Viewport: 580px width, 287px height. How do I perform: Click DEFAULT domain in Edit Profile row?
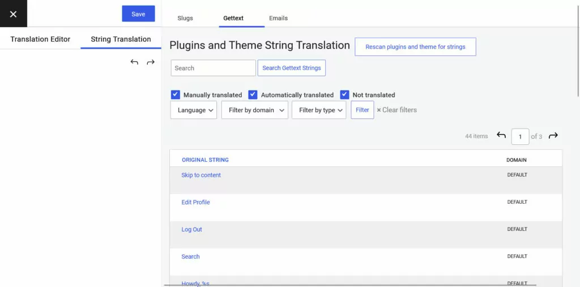pos(517,202)
